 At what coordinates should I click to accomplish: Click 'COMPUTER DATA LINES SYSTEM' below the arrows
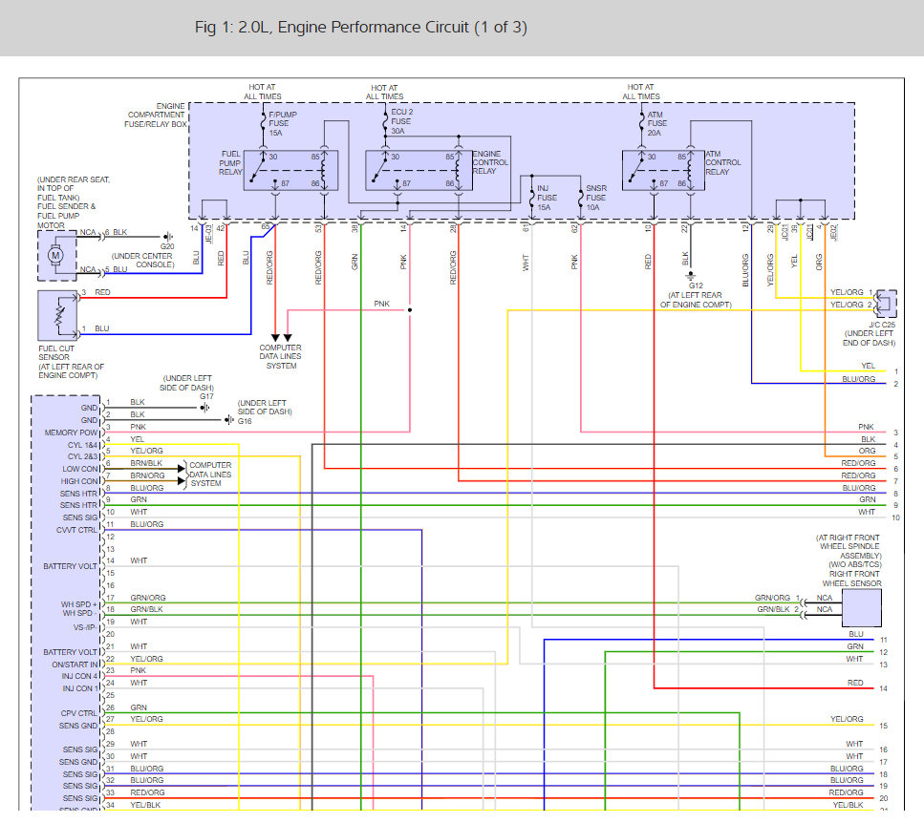click(281, 356)
